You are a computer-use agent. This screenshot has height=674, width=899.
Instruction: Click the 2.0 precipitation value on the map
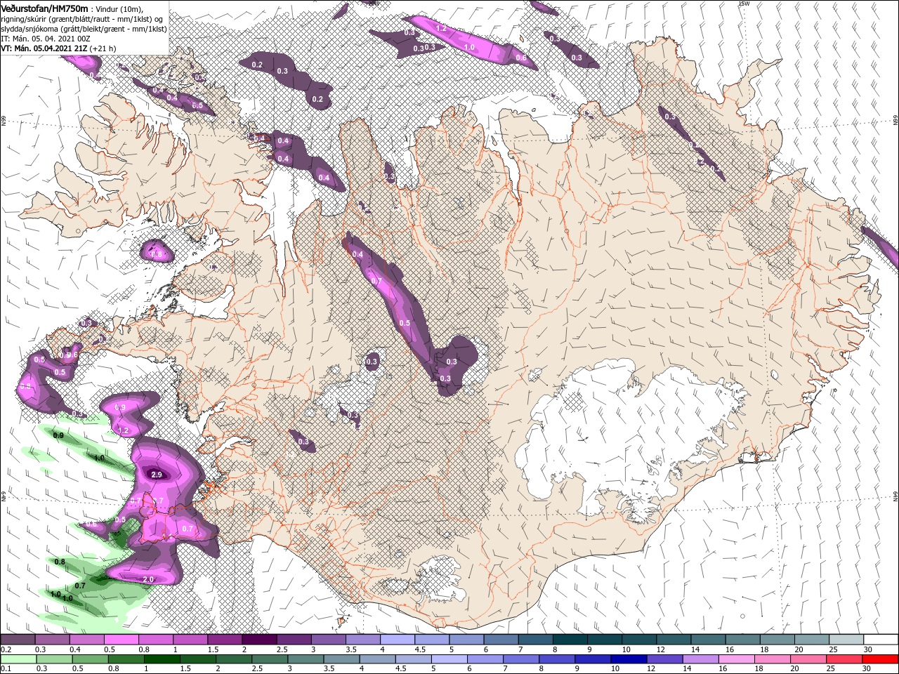pyautogui.click(x=148, y=579)
